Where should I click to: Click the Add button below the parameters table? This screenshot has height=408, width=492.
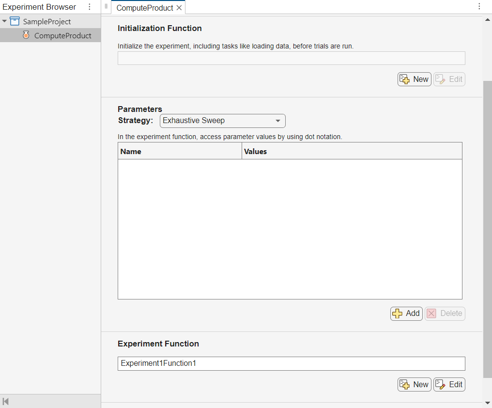[406, 314]
